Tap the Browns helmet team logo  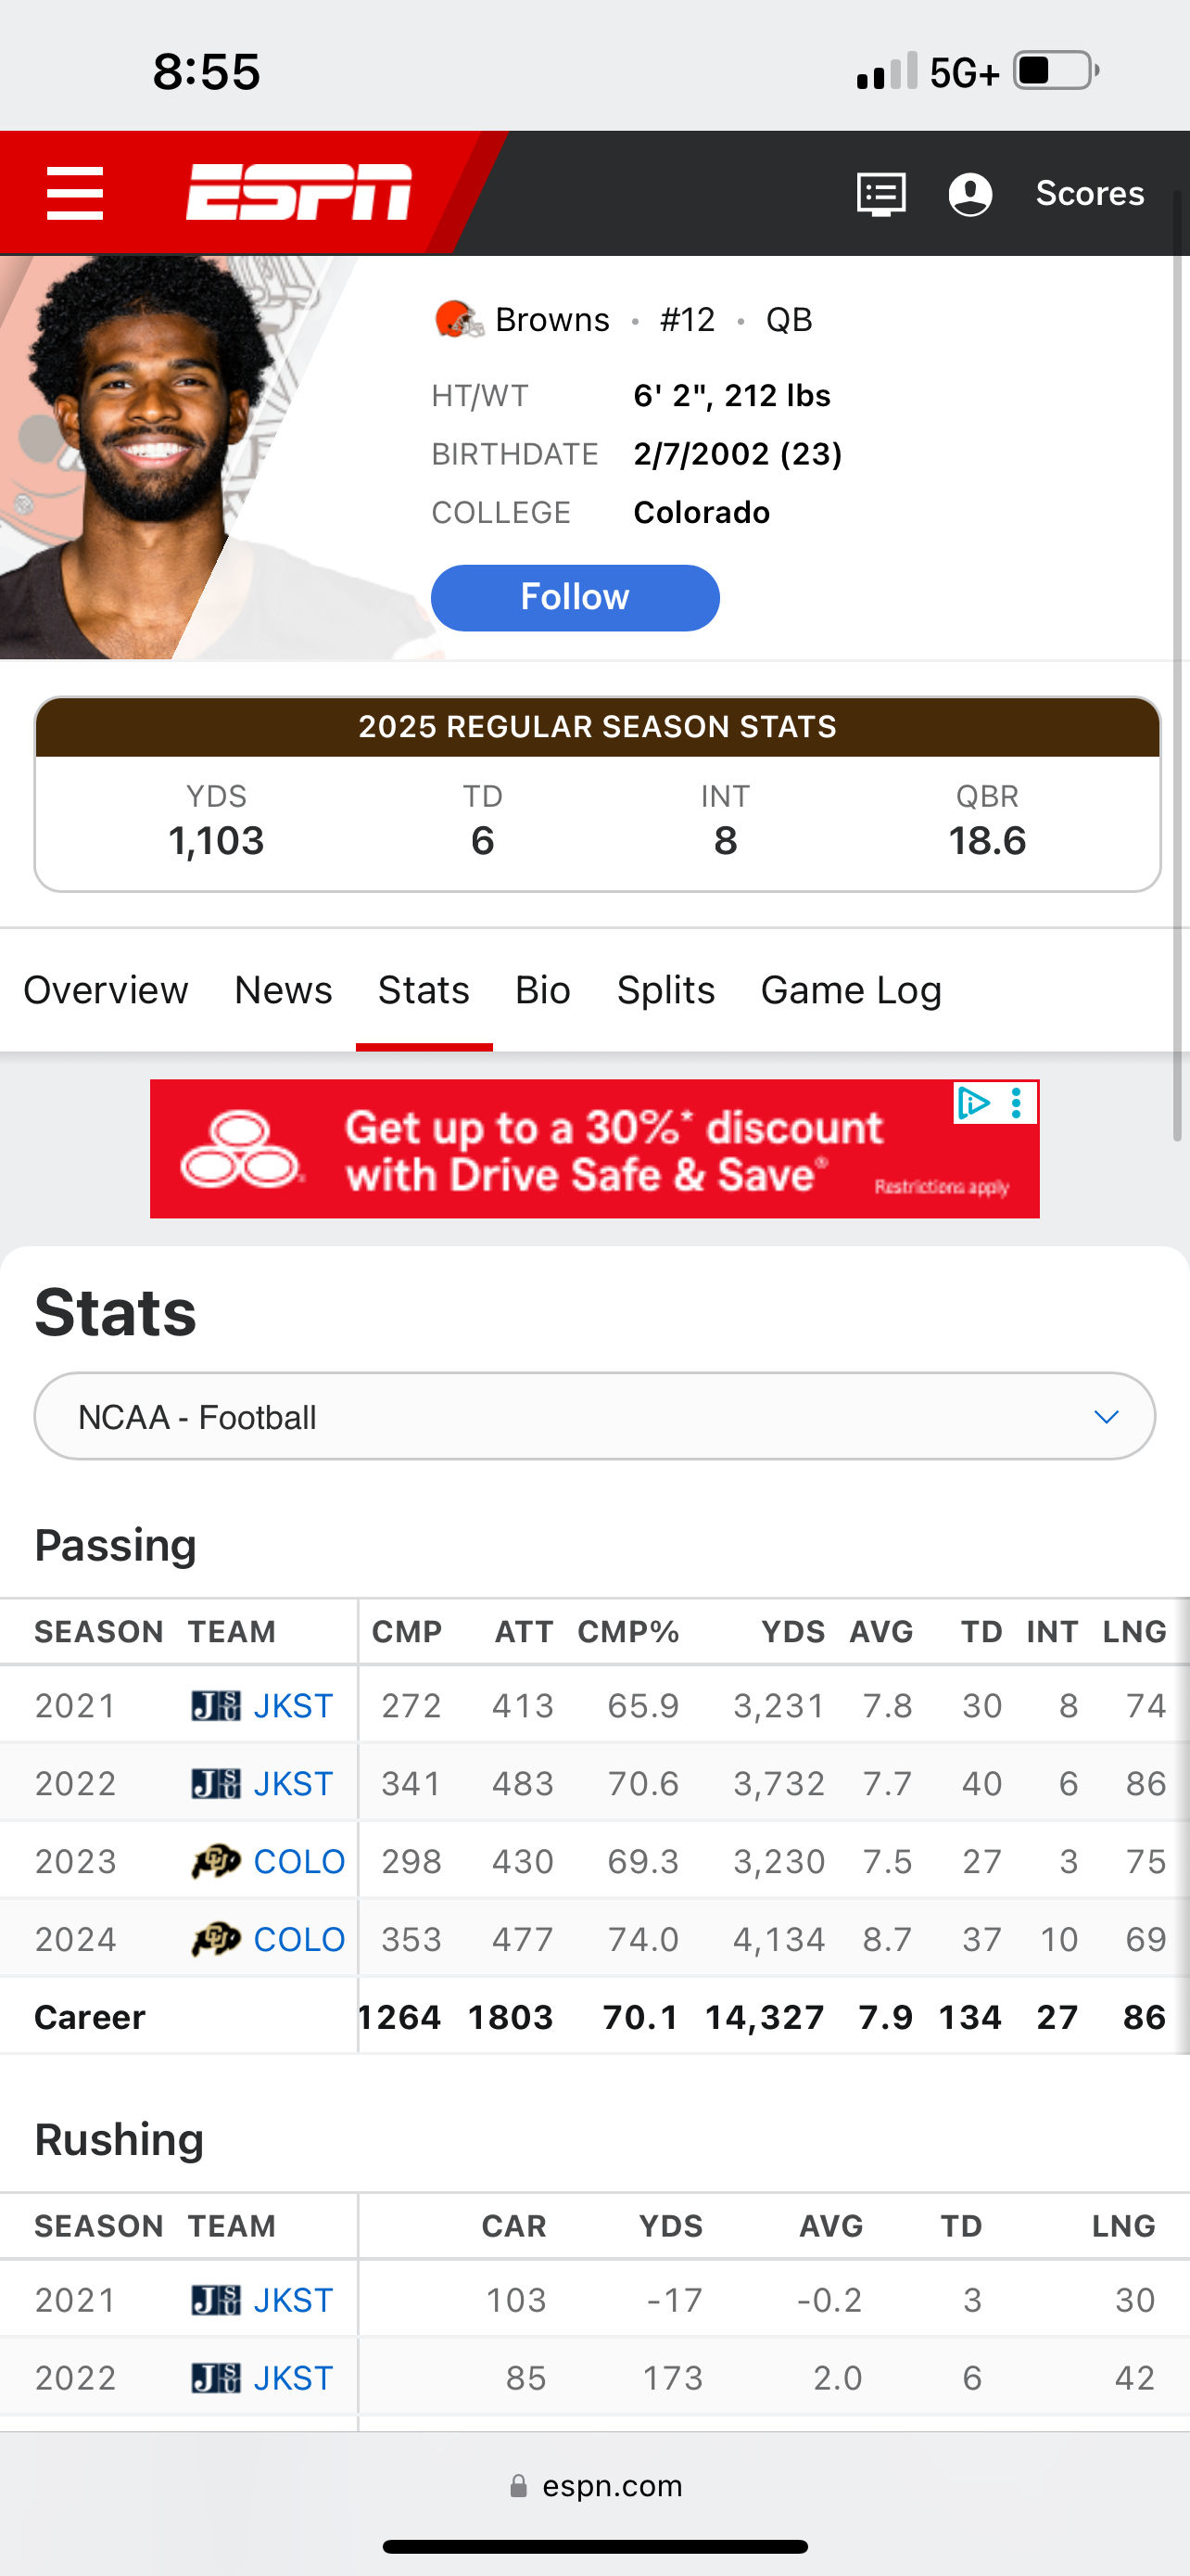tap(459, 320)
